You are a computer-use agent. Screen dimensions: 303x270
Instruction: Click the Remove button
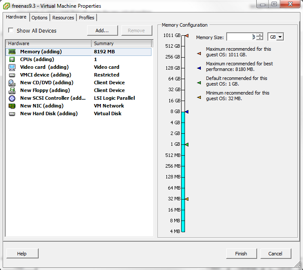[x=136, y=31]
